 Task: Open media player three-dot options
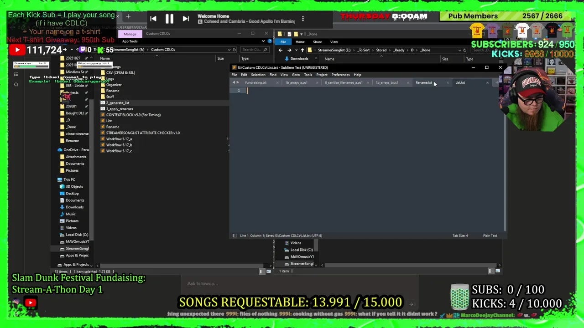(x=303, y=19)
